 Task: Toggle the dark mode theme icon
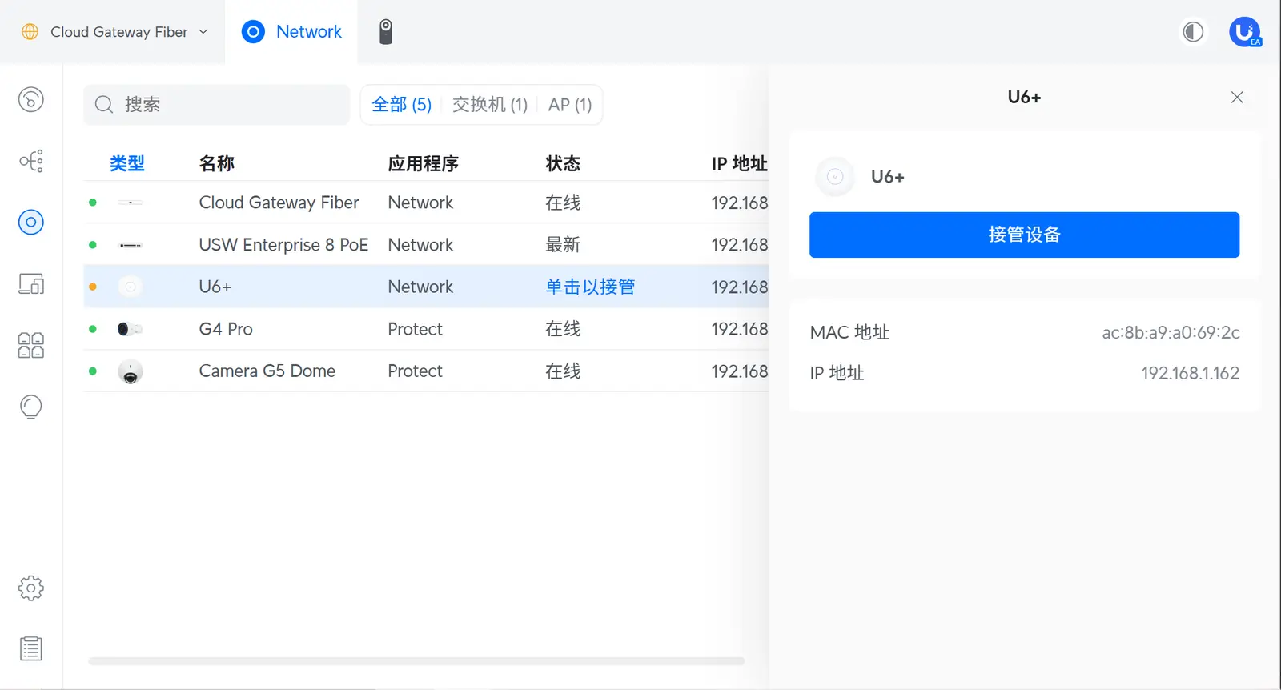[x=1193, y=32]
